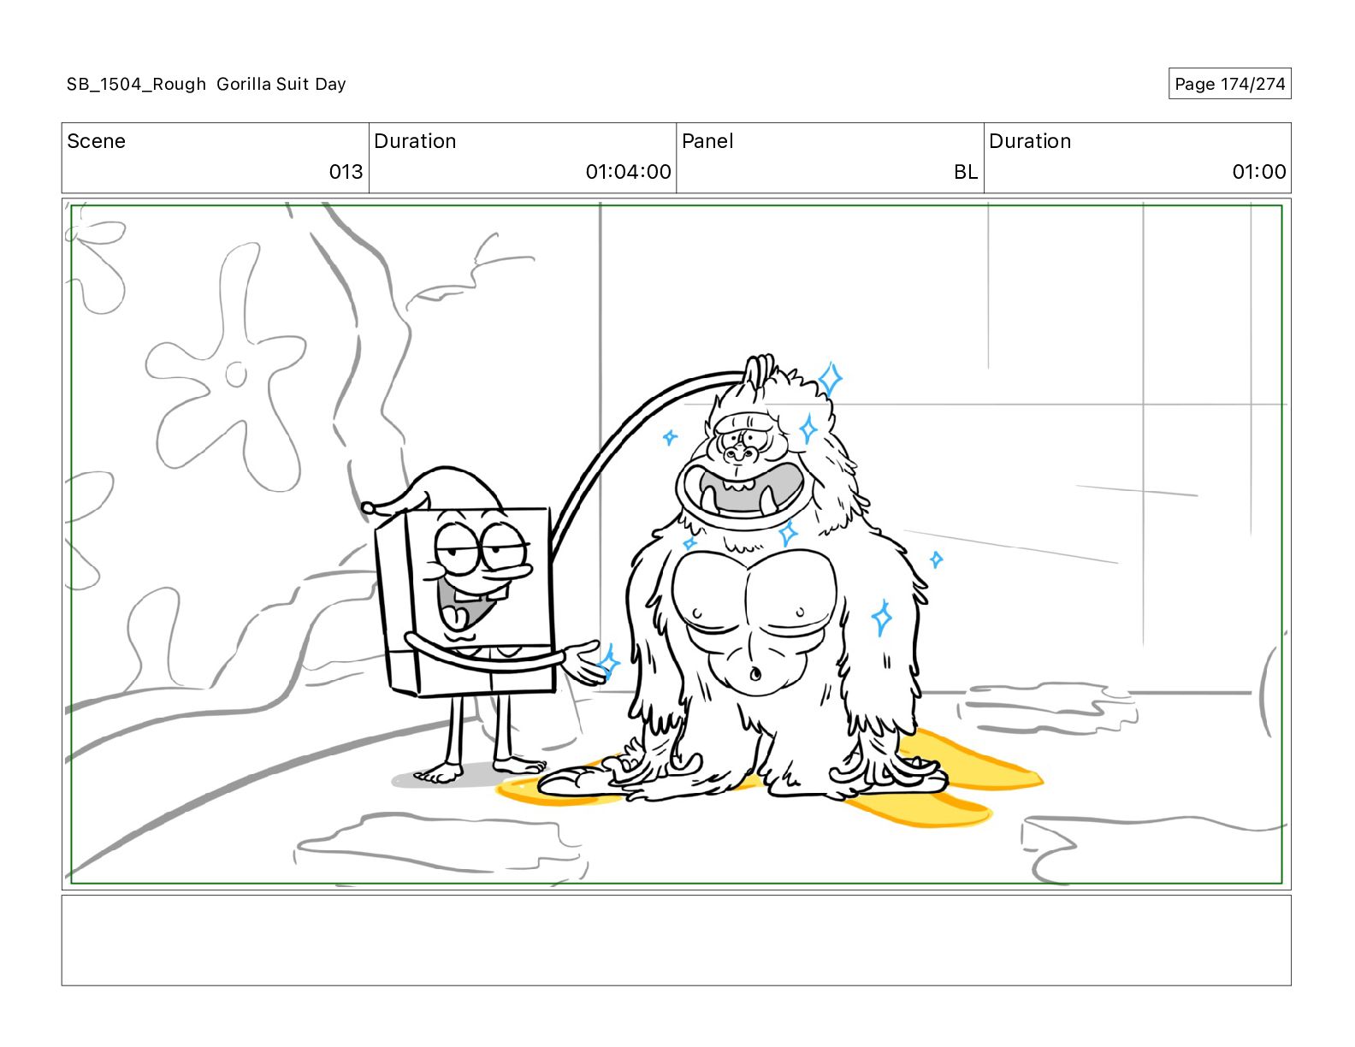Click the Page 174/274 indicator box
Viewport: 1355px width, 1047px height.
point(1229,84)
